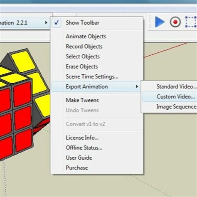Choose Standard Video export option
The height and width of the screenshot is (197, 197).
(170, 86)
